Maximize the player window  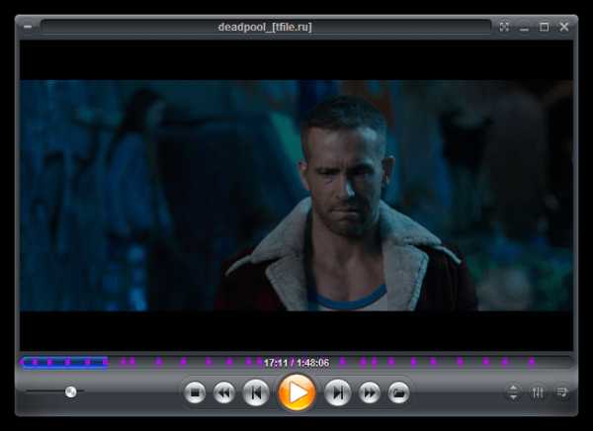tap(544, 27)
